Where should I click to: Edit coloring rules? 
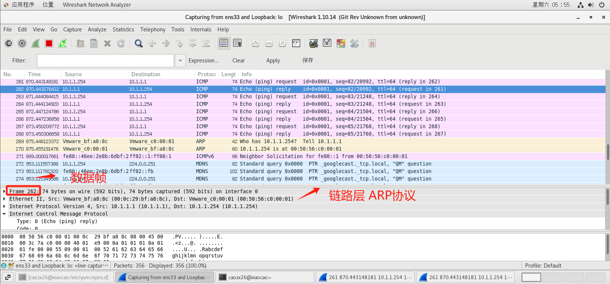tap(341, 43)
